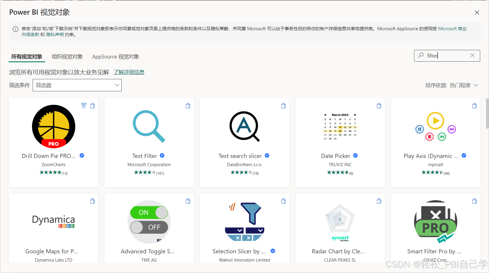Click the magnifier icon in the search box

[421, 55]
